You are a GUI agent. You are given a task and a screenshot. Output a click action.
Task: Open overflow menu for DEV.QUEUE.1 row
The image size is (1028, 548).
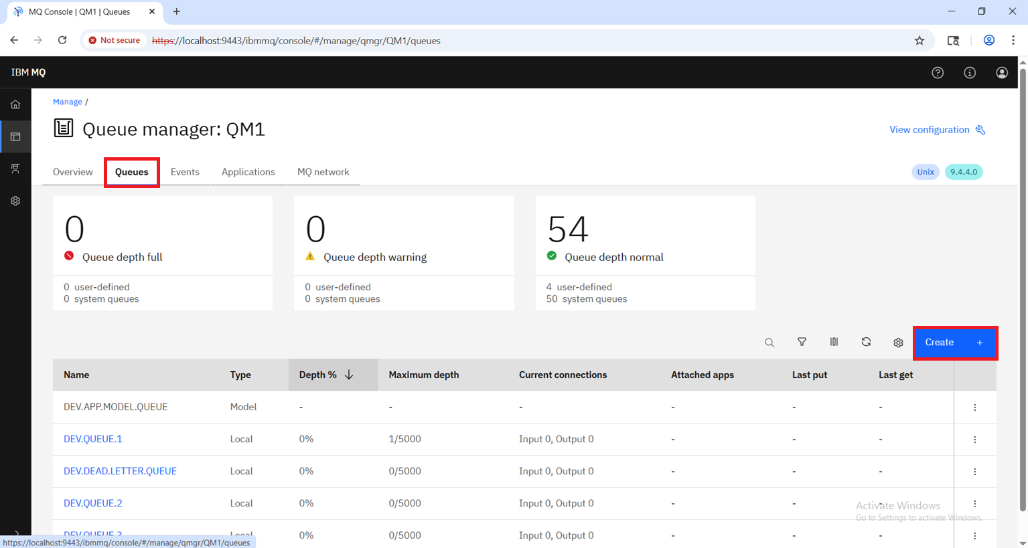pos(975,440)
